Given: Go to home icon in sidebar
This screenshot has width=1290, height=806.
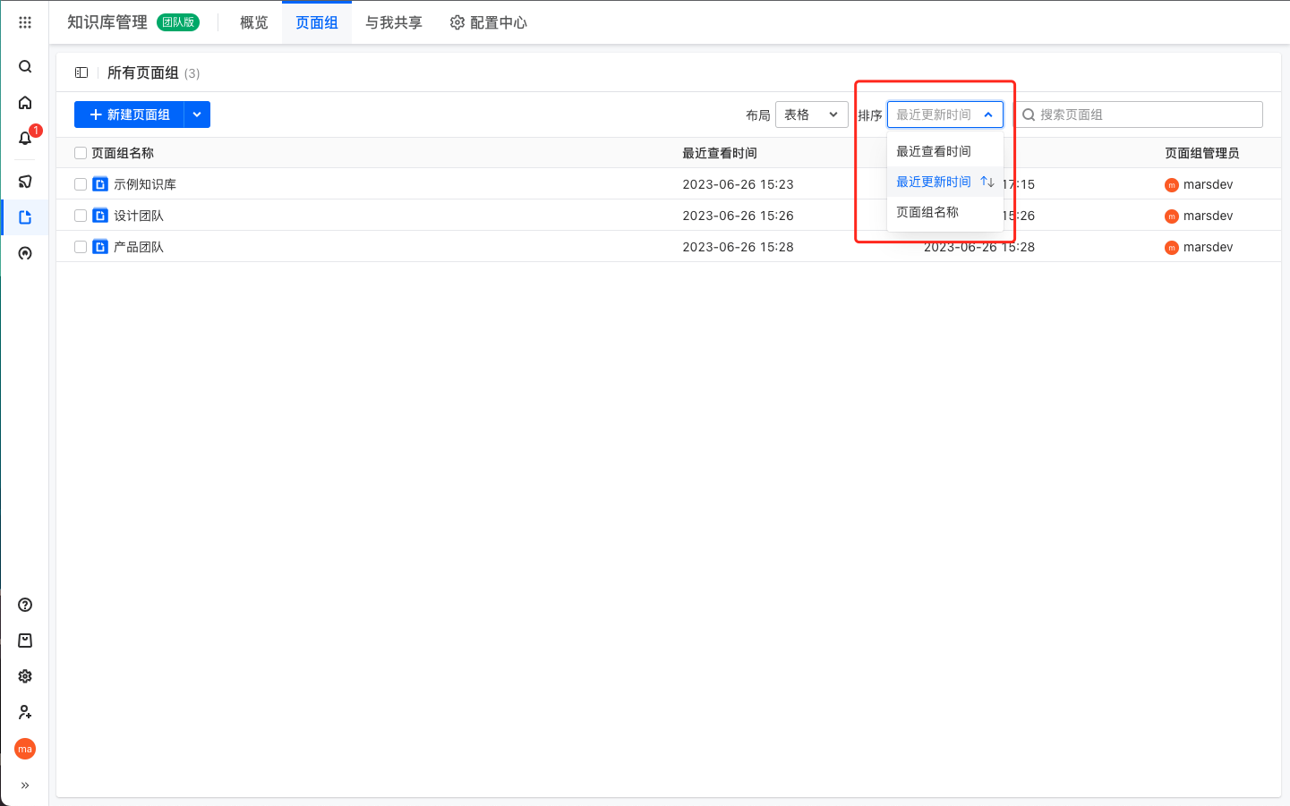Looking at the screenshot, I should coord(25,102).
